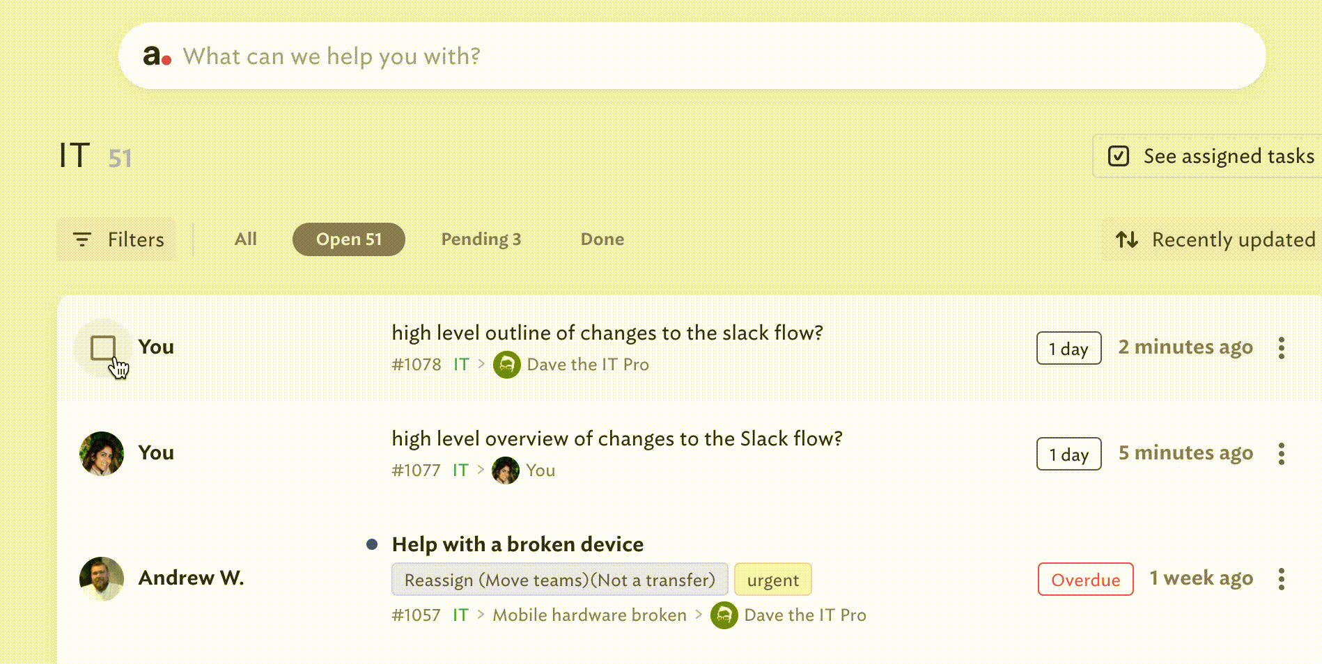Click the app logo in the search bar

tap(157, 56)
